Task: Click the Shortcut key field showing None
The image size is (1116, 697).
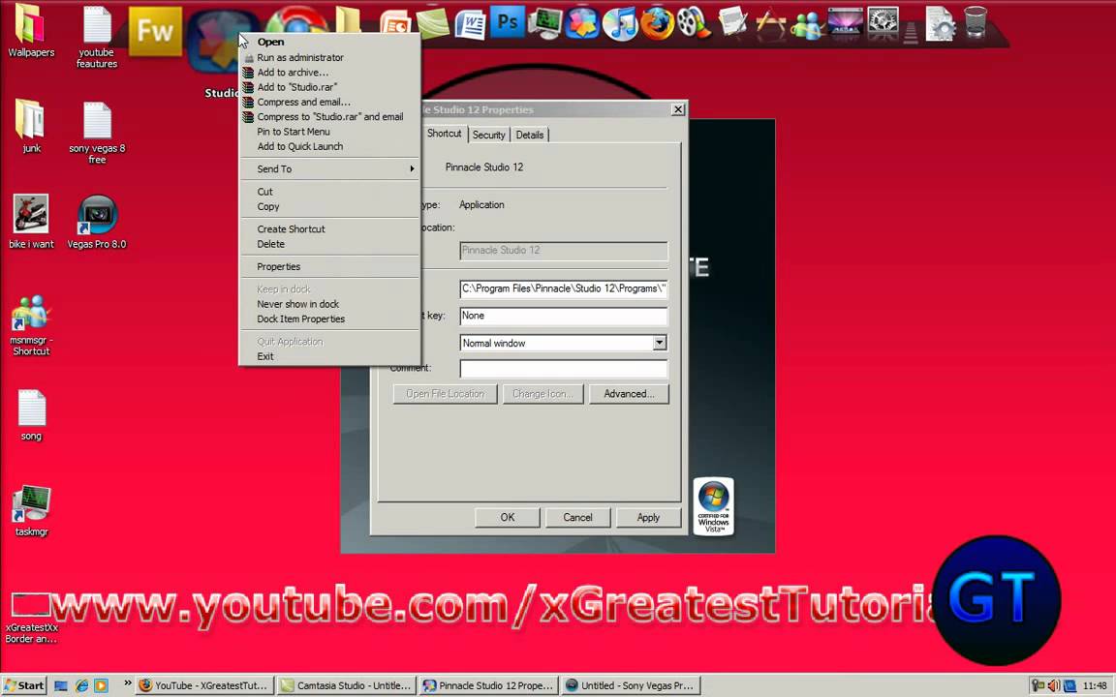Action: pos(564,316)
